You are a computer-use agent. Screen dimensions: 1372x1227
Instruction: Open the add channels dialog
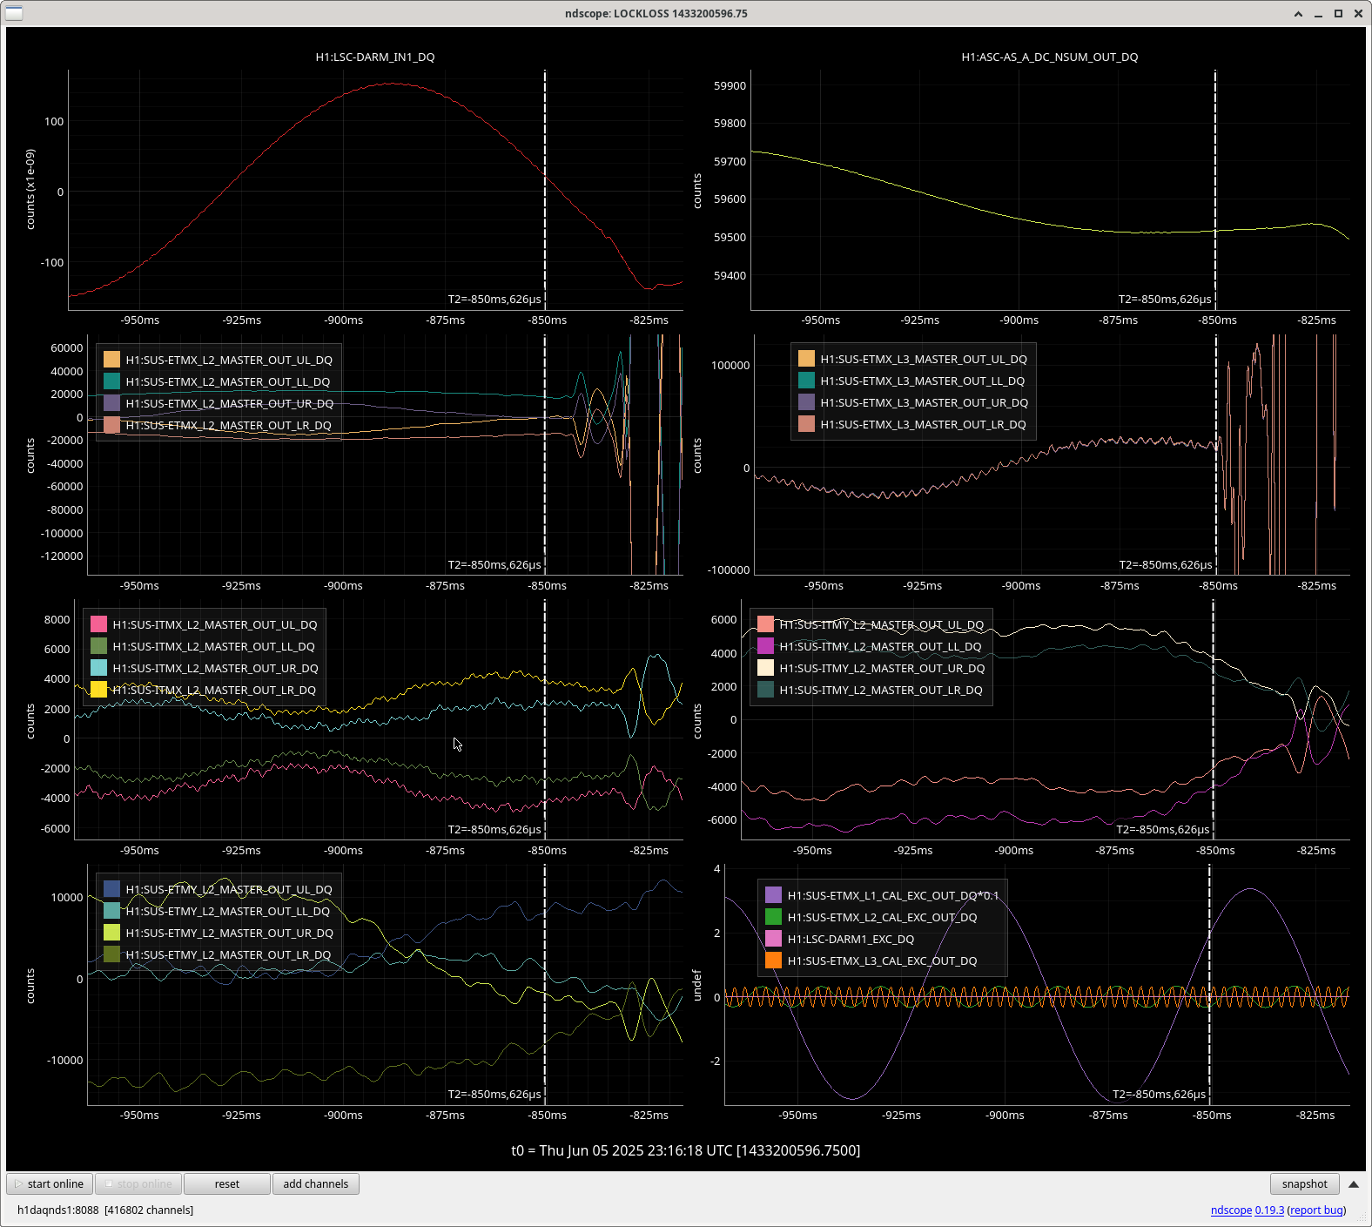316,1184
